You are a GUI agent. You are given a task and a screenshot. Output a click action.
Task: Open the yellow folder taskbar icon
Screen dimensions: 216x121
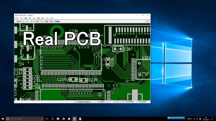[69, 119]
